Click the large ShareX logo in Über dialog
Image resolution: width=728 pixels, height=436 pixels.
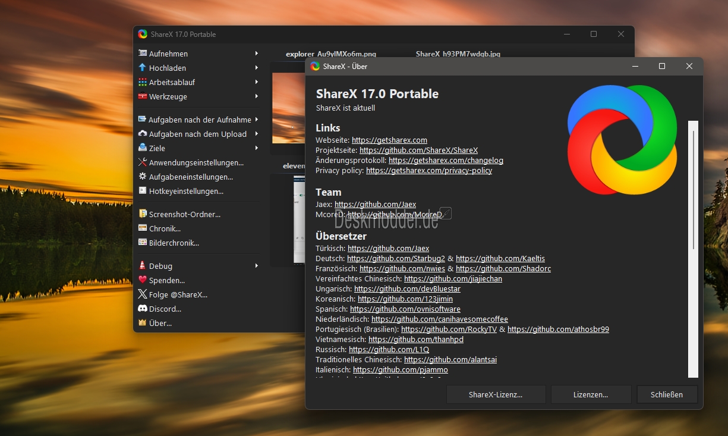pos(622,140)
